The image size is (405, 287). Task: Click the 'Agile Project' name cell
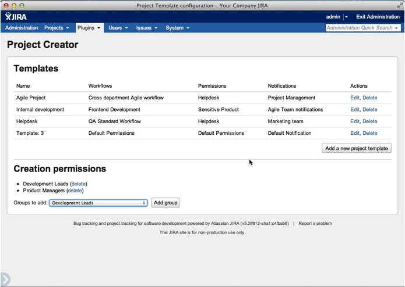pyautogui.click(x=31, y=98)
